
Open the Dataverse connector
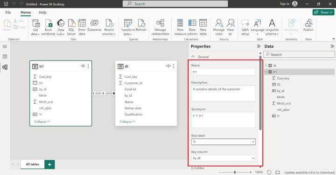94,26
